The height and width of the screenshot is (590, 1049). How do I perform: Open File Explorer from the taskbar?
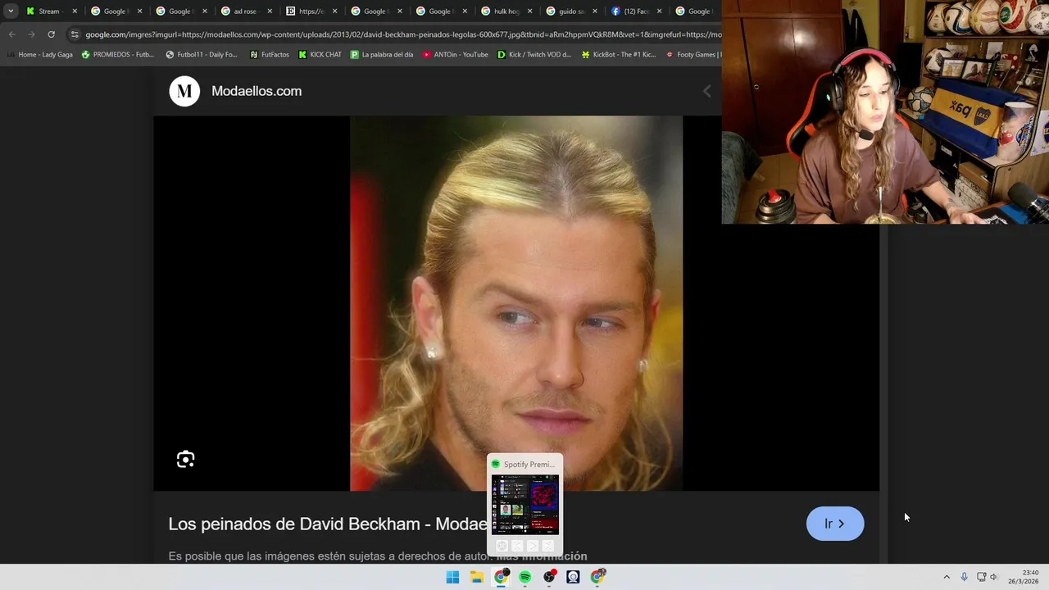click(x=476, y=577)
